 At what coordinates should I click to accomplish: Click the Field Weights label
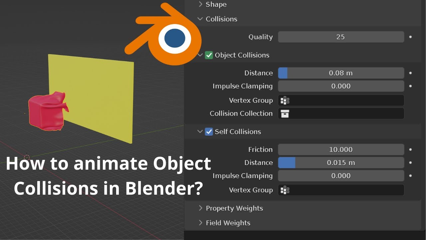pos(228,223)
